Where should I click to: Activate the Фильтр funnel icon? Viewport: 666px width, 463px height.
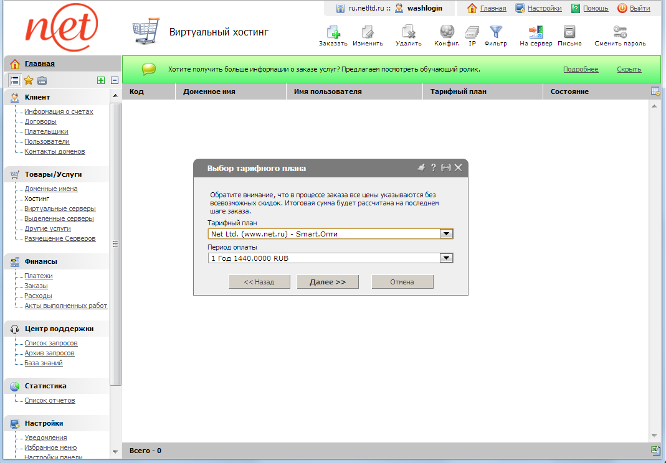click(x=495, y=31)
